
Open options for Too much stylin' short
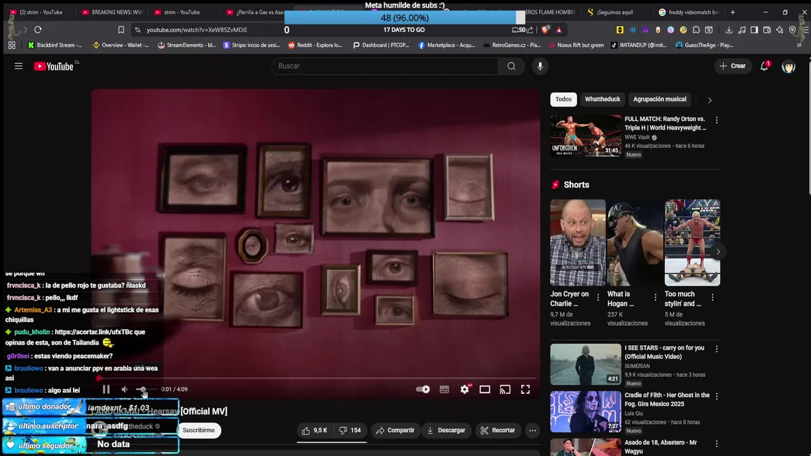[712, 297]
